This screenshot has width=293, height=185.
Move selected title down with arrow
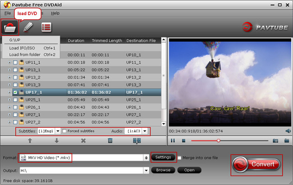(x=57, y=141)
